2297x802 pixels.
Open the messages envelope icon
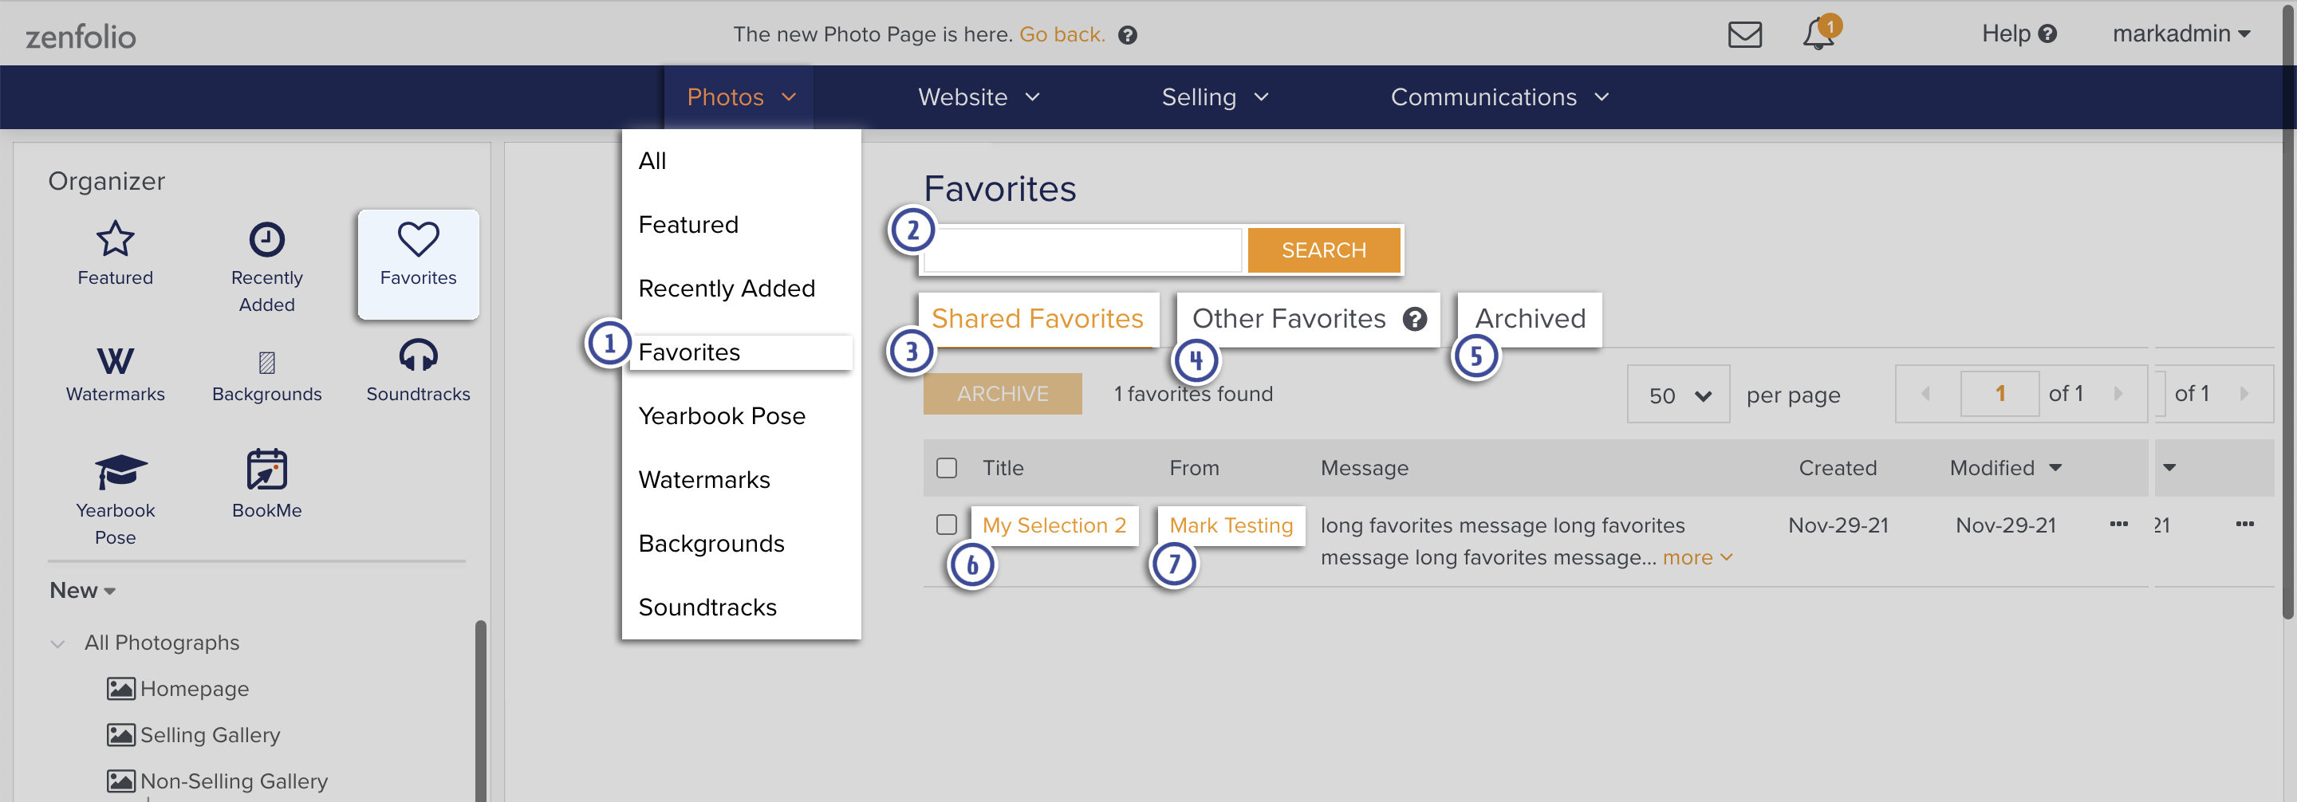tap(1744, 35)
